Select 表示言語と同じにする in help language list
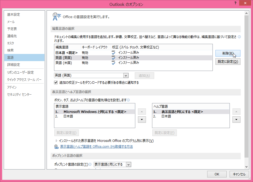The height and width of the screenshot is (182, 253). (191, 112)
